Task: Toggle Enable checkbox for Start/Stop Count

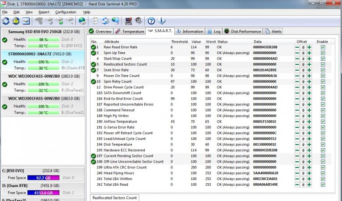Action: (x=323, y=59)
